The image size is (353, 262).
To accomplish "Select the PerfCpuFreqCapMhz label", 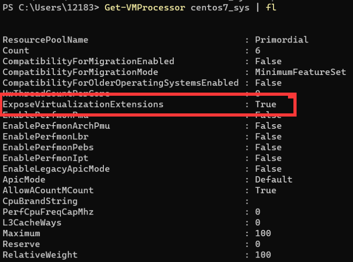I will click(48, 212).
